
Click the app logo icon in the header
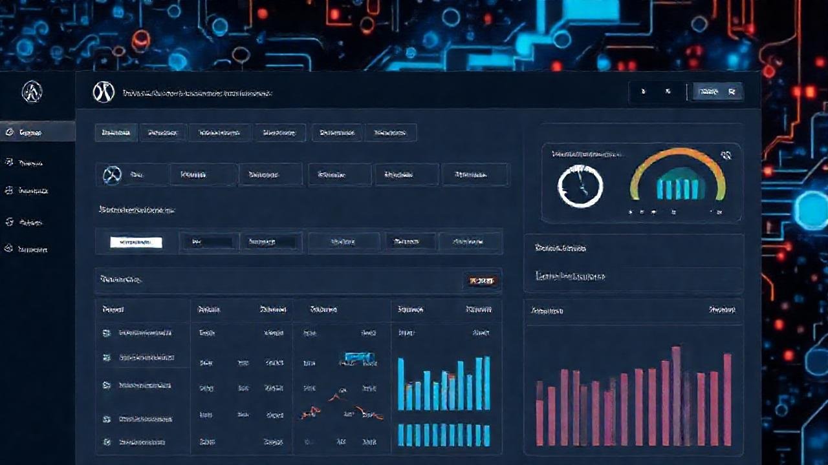103,92
